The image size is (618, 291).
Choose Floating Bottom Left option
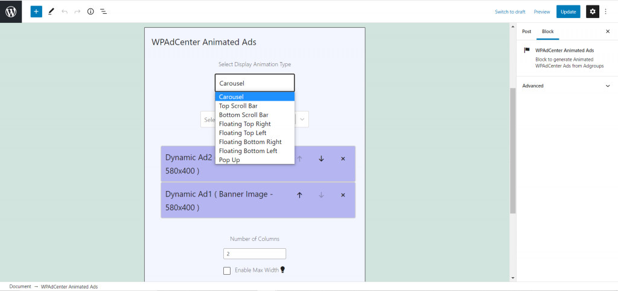[x=255, y=151]
